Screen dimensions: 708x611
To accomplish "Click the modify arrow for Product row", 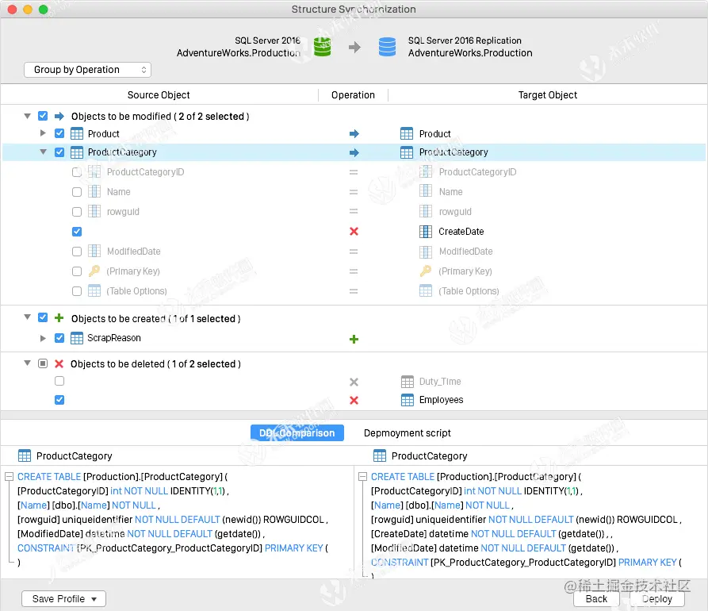I will (x=354, y=134).
